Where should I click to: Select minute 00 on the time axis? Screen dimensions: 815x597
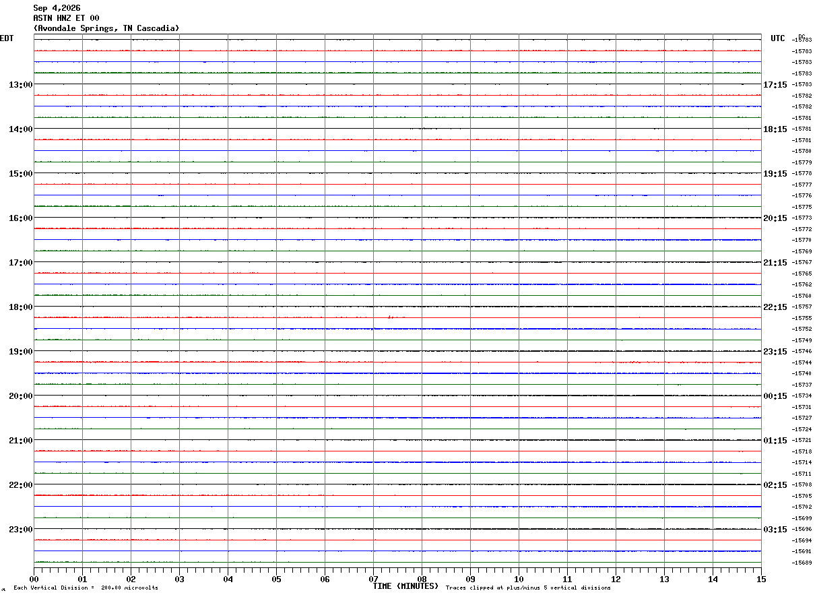click(34, 579)
